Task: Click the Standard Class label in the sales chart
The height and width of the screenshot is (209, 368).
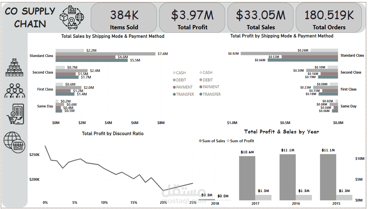Action: coord(41,56)
